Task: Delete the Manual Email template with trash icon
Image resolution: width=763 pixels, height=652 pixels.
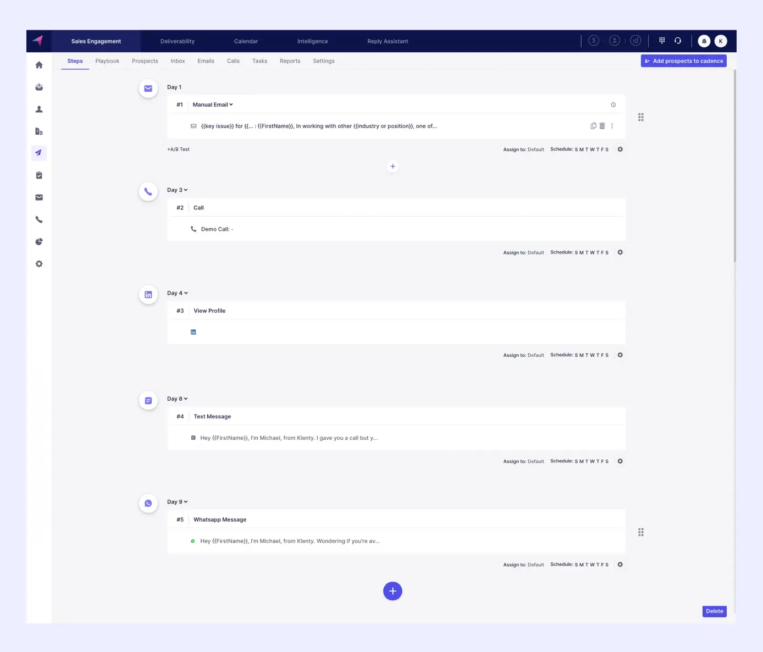Action: pos(602,126)
